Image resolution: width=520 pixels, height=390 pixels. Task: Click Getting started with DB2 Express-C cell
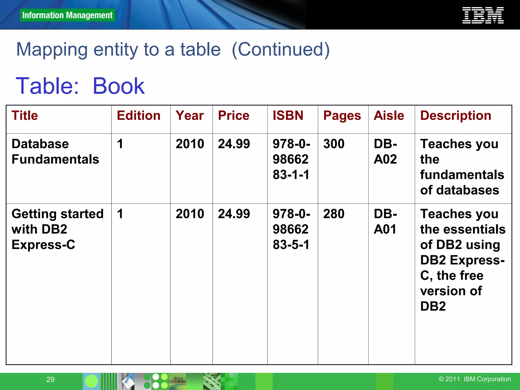(57, 229)
